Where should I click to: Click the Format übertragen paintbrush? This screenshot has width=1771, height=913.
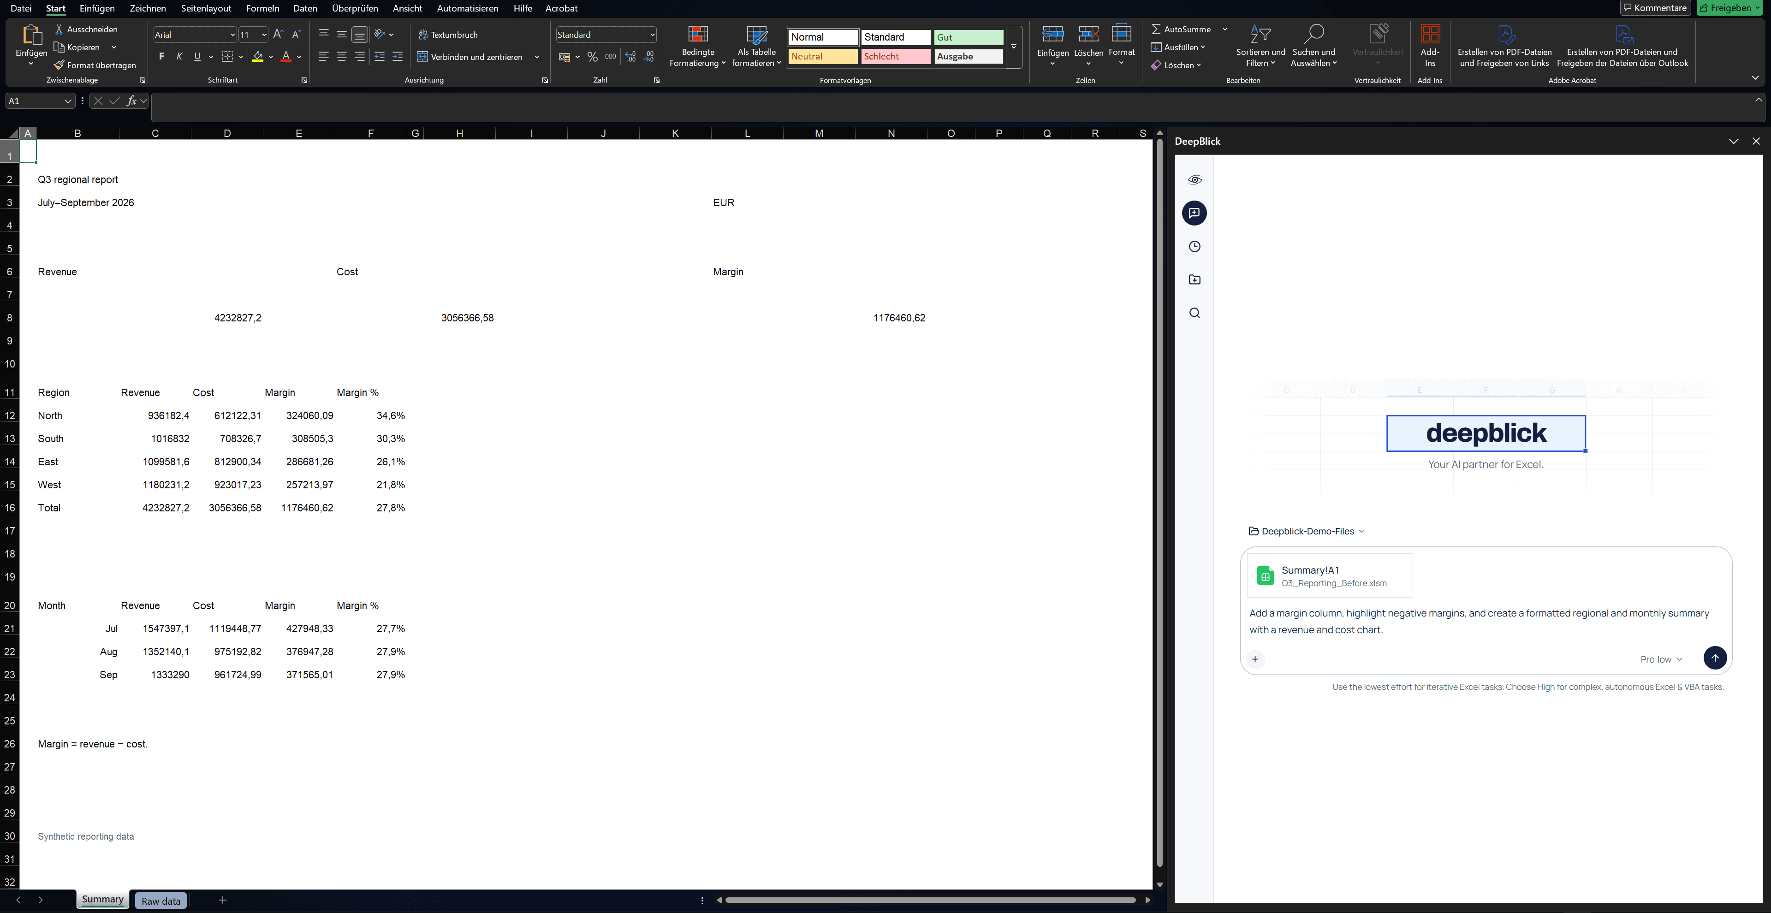(x=60, y=65)
